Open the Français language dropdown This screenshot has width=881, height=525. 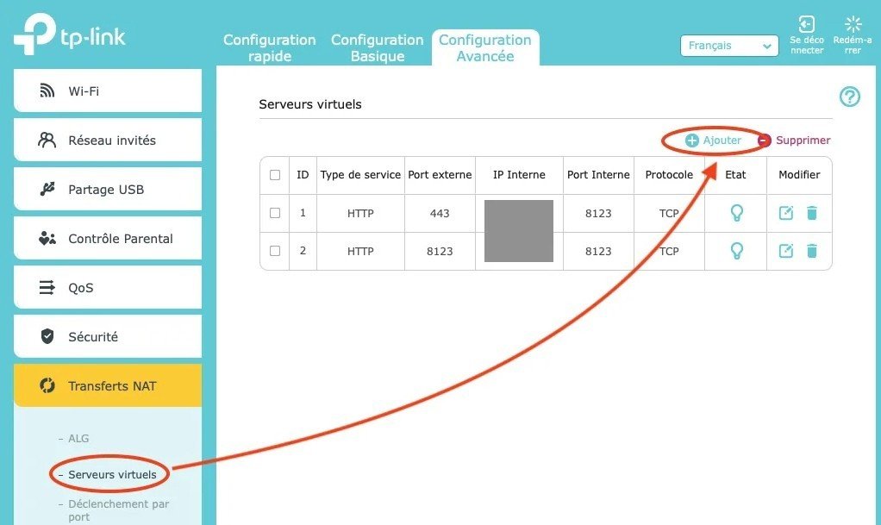pyautogui.click(x=729, y=46)
